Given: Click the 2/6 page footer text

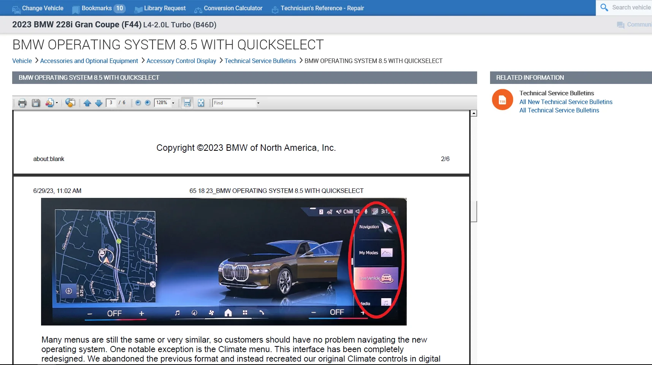Looking at the screenshot, I should pyautogui.click(x=445, y=159).
